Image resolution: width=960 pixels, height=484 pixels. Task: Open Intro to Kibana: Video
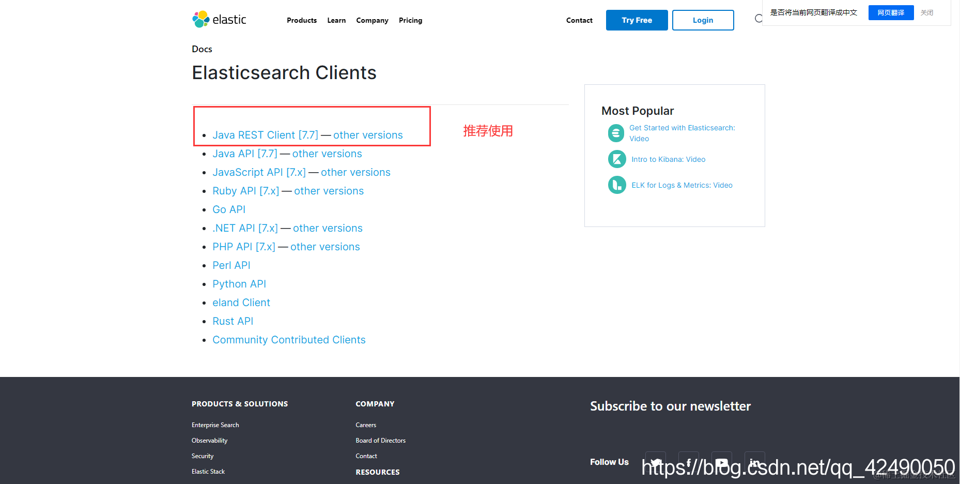pyautogui.click(x=668, y=159)
